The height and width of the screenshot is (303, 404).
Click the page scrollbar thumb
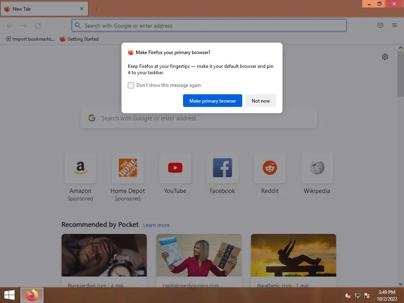point(400,74)
